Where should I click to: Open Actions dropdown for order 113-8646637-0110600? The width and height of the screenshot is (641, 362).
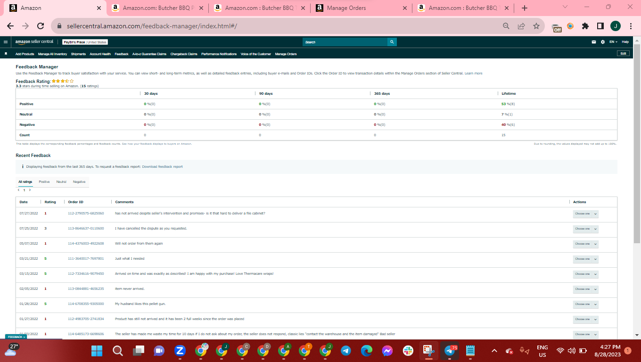[x=585, y=229]
